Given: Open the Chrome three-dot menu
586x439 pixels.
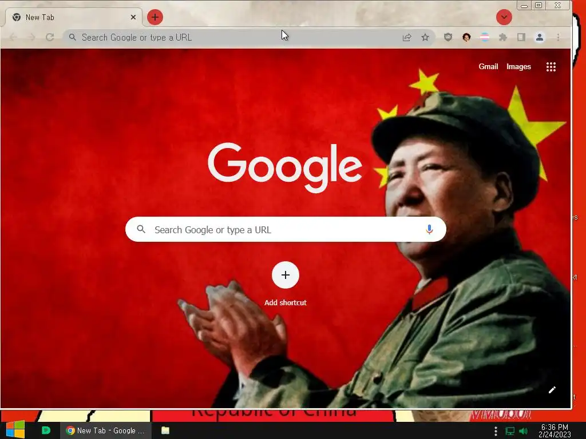Looking at the screenshot, I should (x=558, y=37).
